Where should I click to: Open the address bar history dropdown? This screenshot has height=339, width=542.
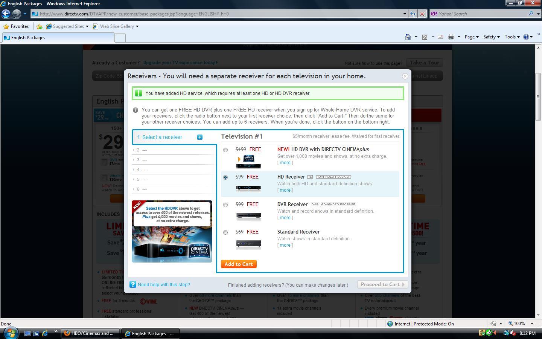(405, 14)
